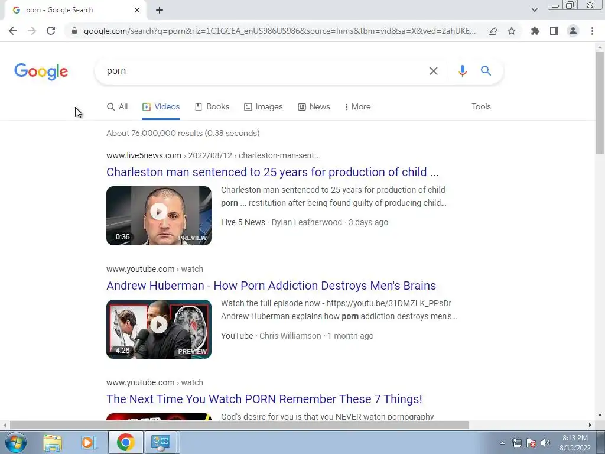Click the scroll right arrow
Image resolution: width=605 pixels, height=454 pixels.
(590, 426)
